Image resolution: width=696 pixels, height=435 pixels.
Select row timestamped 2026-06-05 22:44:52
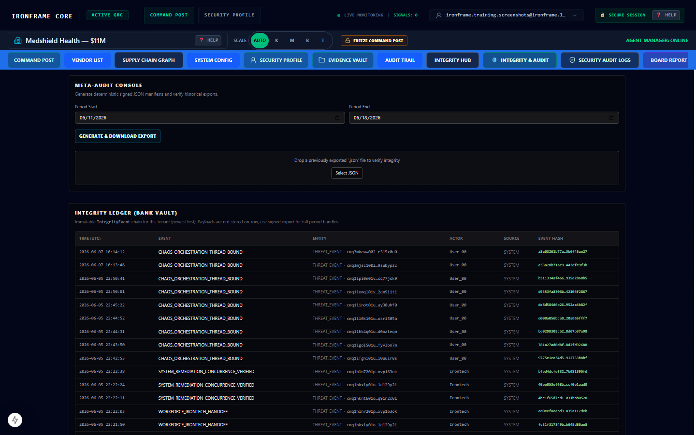pyautogui.click(x=347, y=319)
